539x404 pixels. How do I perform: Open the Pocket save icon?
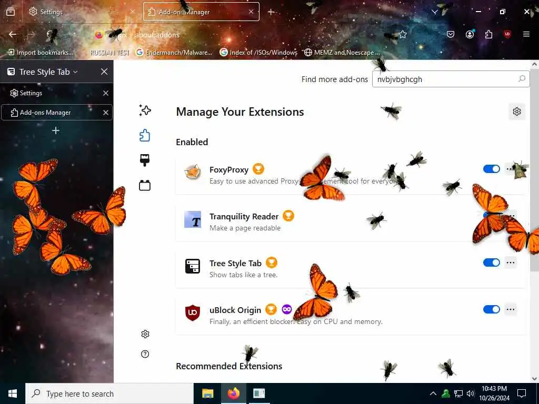(x=451, y=34)
